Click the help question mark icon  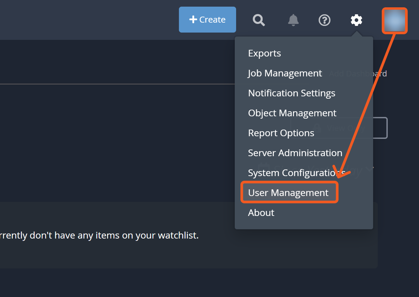(x=324, y=20)
